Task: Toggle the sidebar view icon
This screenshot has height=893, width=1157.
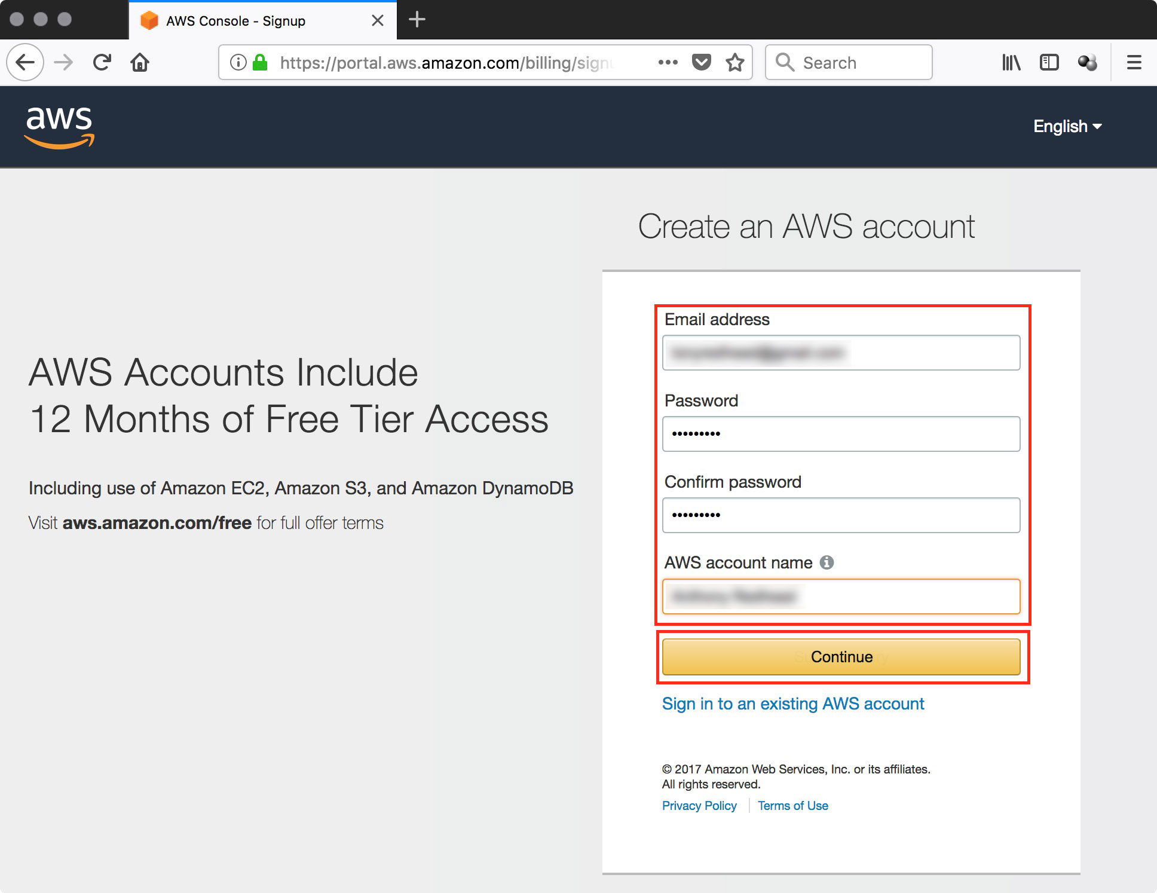Action: click(1049, 62)
